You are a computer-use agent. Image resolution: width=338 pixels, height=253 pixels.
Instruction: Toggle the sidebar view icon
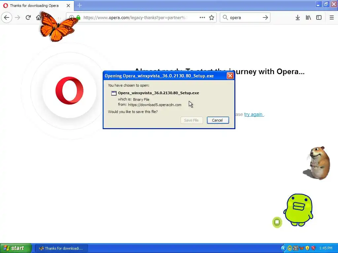(319, 17)
